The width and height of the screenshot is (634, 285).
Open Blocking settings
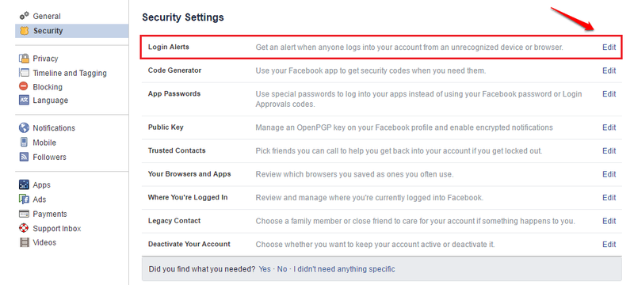coord(48,87)
